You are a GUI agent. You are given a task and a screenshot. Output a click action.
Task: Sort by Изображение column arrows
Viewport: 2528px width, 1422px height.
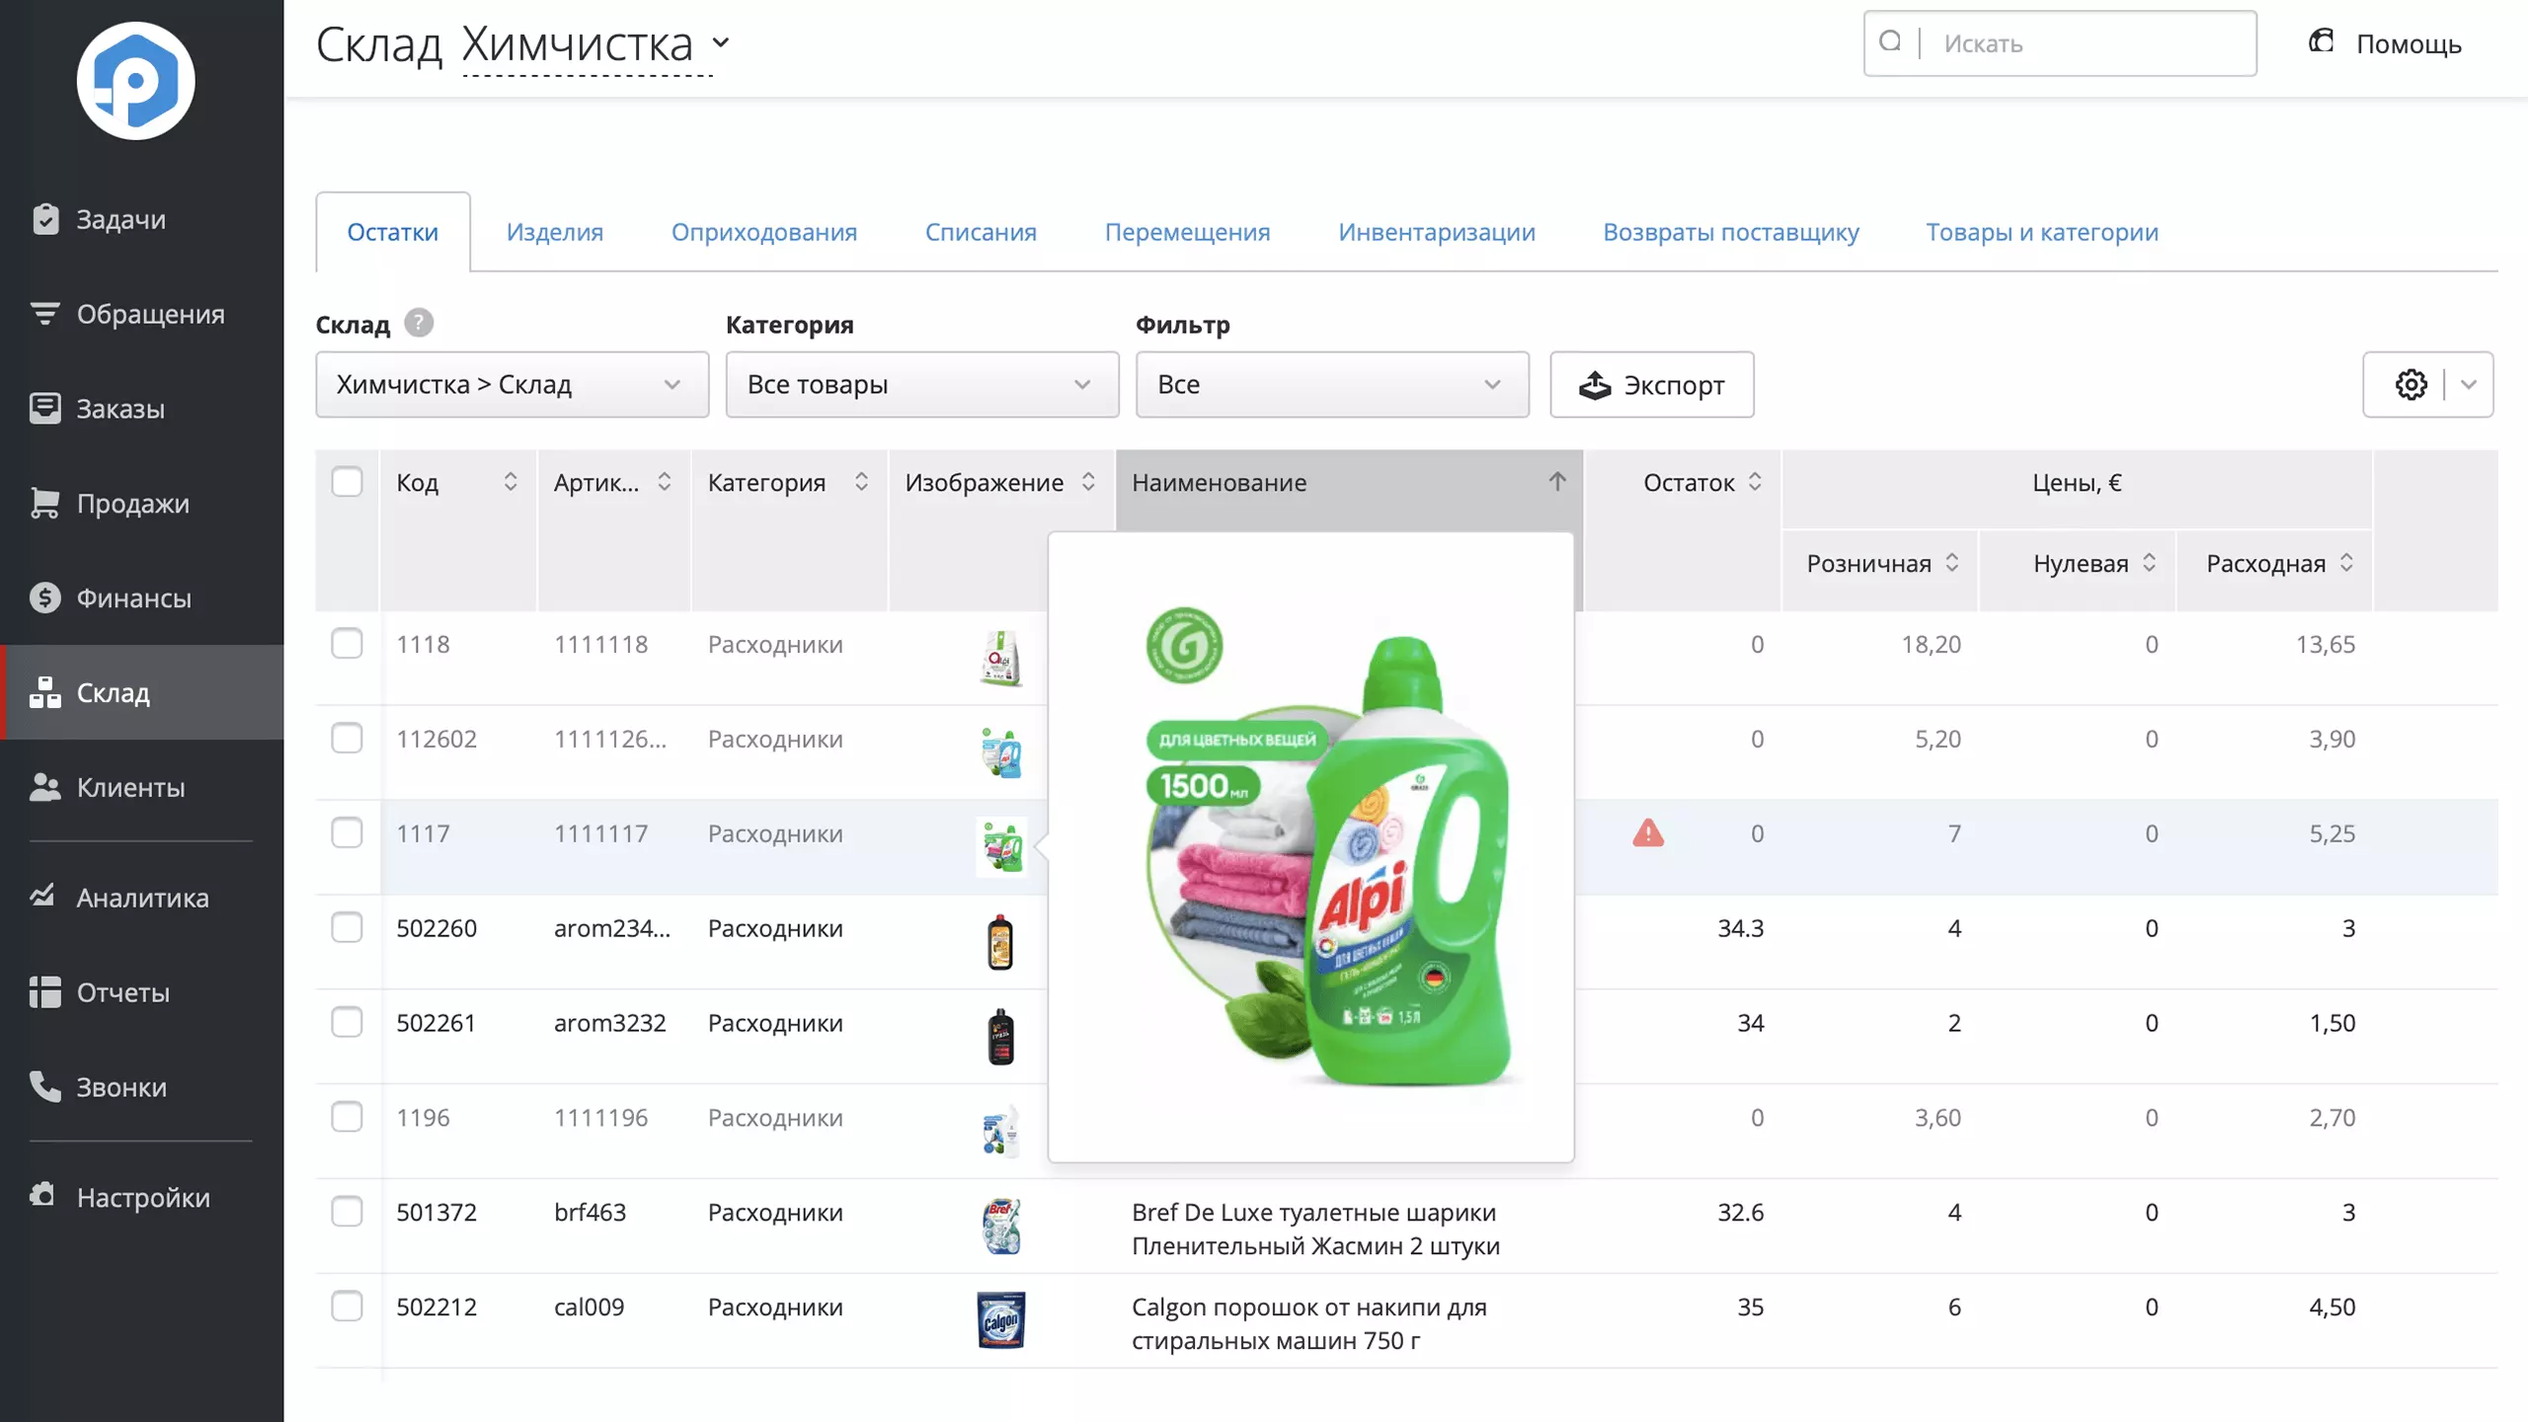coord(1088,482)
